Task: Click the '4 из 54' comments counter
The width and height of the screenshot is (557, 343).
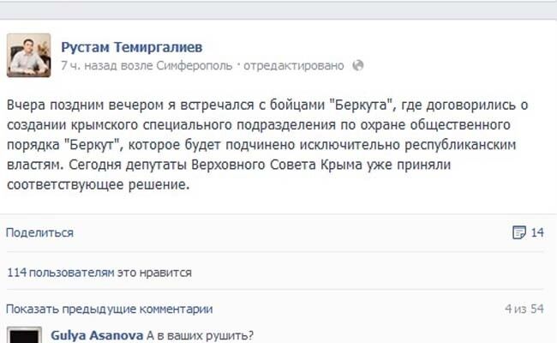Action: [524, 309]
